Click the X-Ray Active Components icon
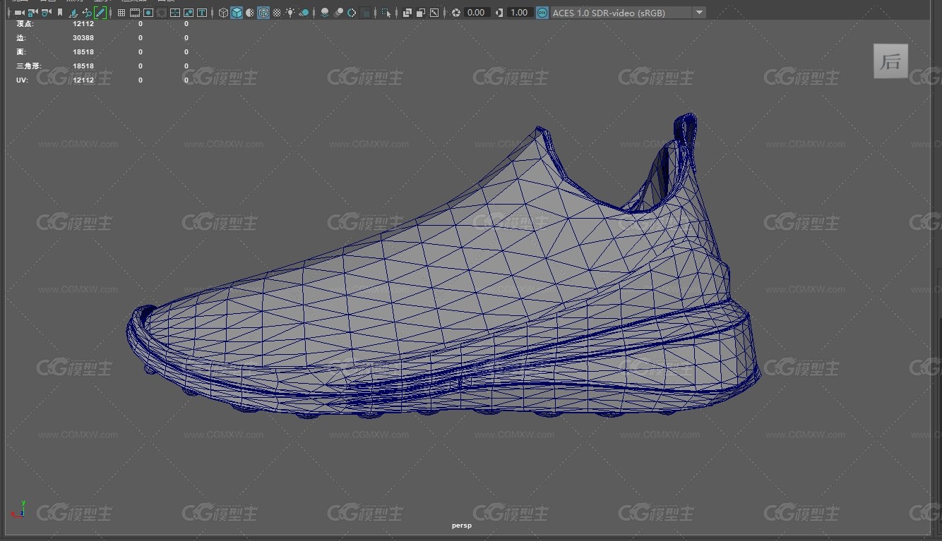The height and width of the screenshot is (541, 942). (x=421, y=13)
